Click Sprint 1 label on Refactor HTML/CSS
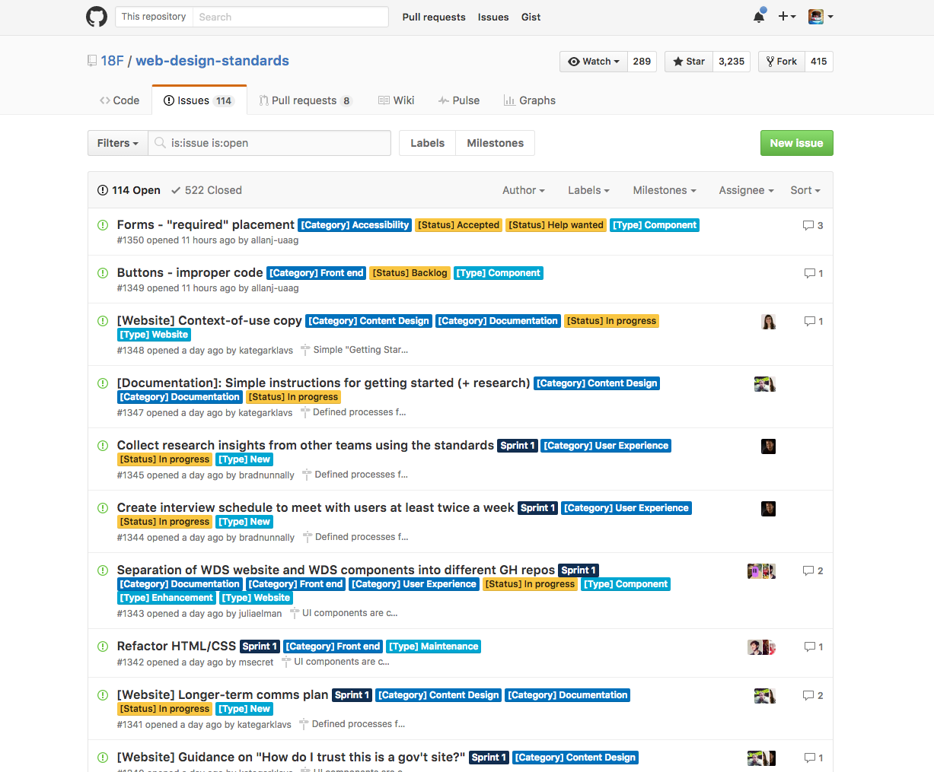The height and width of the screenshot is (772, 934). coord(260,647)
